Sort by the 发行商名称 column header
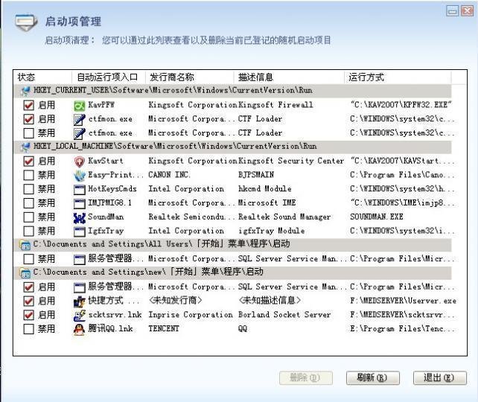Screen dimensions: 478x402 pos(190,77)
